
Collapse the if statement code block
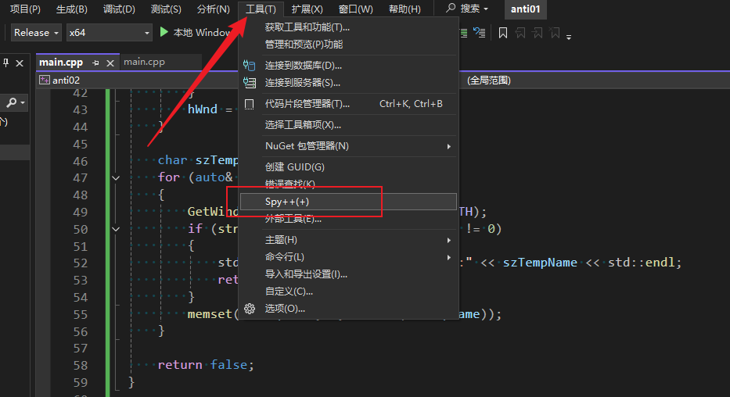[x=117, y=230]
